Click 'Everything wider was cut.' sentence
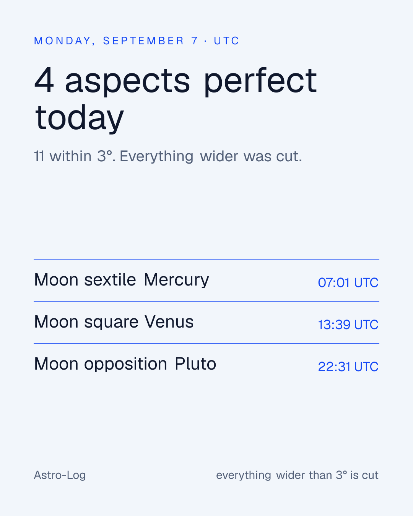Image resolution: width=413 pixels, height=516 pixels. [x=211, y=156]
